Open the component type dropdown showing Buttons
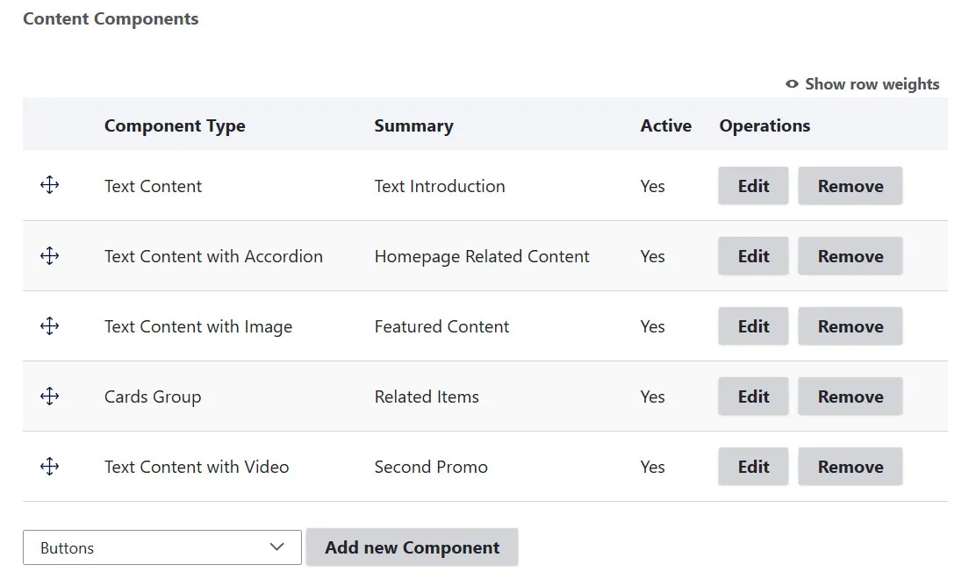Viewport: 969px width, 586px height. click(x=161, y=547)
